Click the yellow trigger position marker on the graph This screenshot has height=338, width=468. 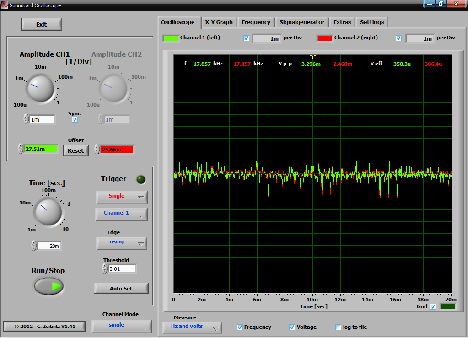click(312, 56)
